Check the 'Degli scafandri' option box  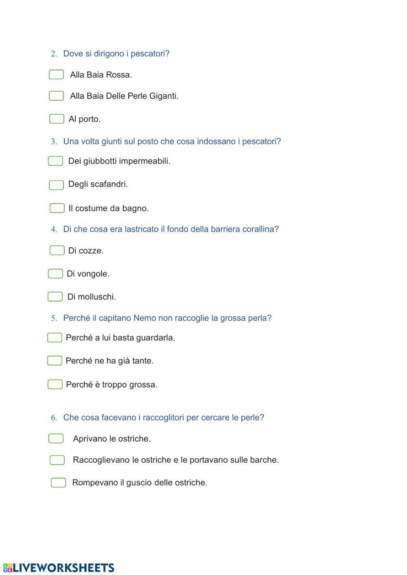(56, 185)
